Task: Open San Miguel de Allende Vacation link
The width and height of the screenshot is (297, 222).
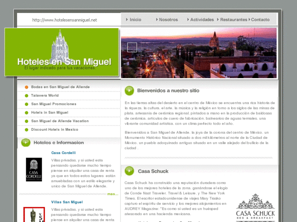Action: [x=60, y=121]
